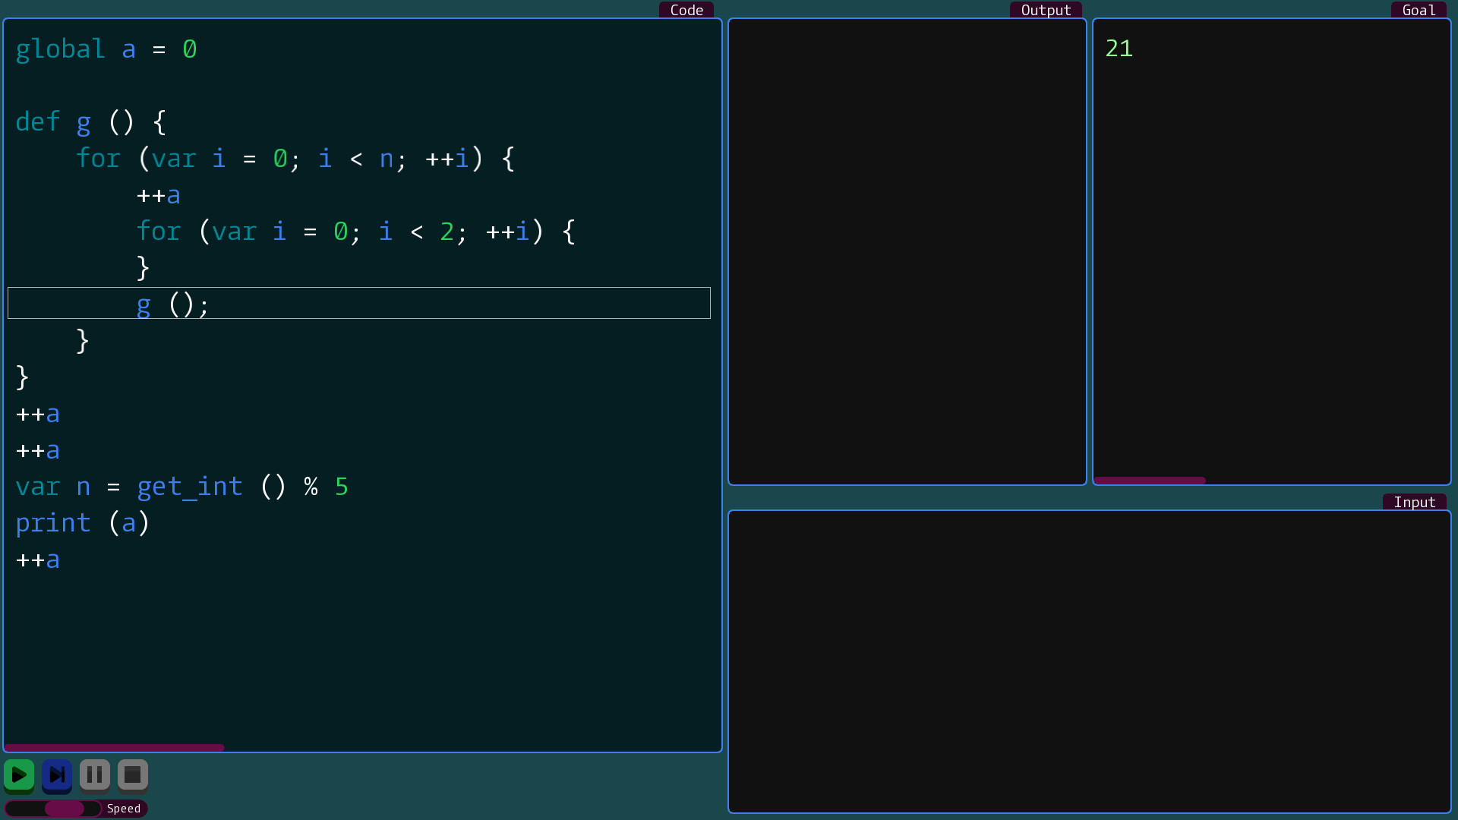
Task: Click the 'var n = get_int () % 5' line
Action: tap(182, 487)
